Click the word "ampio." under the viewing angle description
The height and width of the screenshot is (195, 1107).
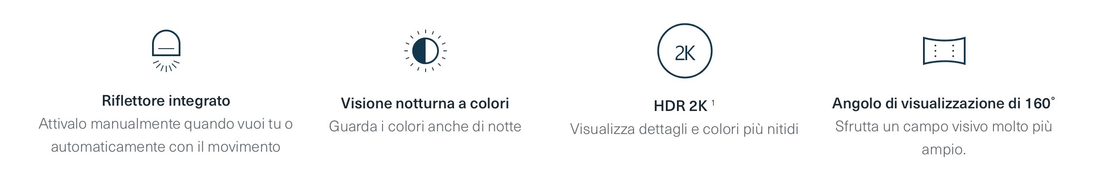(x=943, y=149)
